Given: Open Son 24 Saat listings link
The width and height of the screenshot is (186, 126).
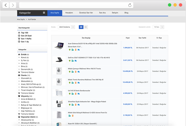Looking at the screenshot, I should [x=26, y=36].
